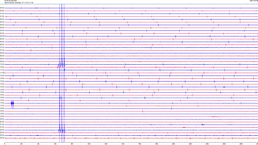Pick the 12:30 trace label

tap(2, 78)
